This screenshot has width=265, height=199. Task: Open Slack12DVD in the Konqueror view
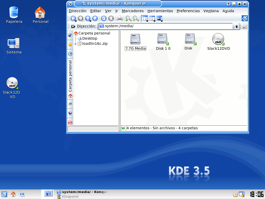218,42
